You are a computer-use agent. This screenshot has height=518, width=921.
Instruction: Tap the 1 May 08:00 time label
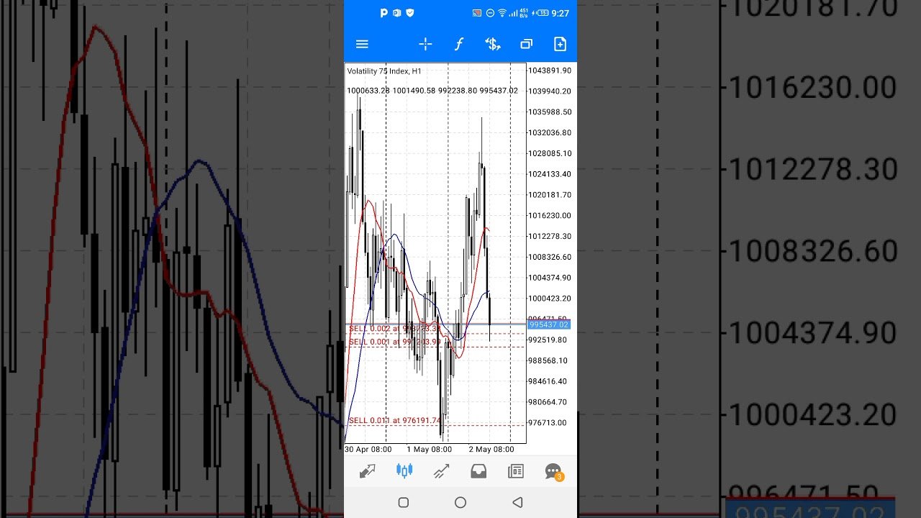(430, 450)
